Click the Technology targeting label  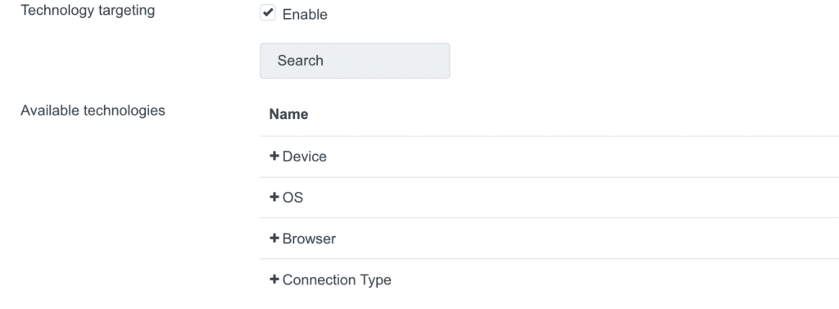click(x=88, y=11)
